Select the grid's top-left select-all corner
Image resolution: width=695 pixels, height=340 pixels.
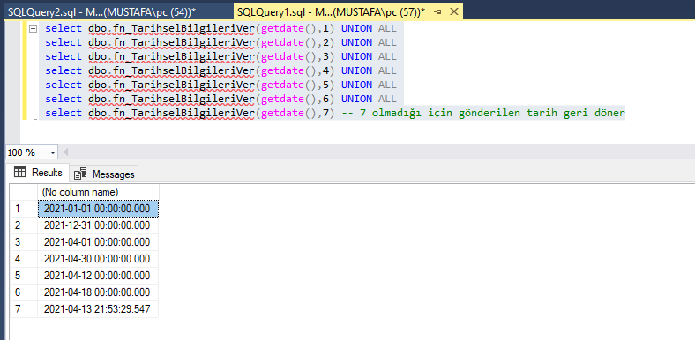coord(24,192)
